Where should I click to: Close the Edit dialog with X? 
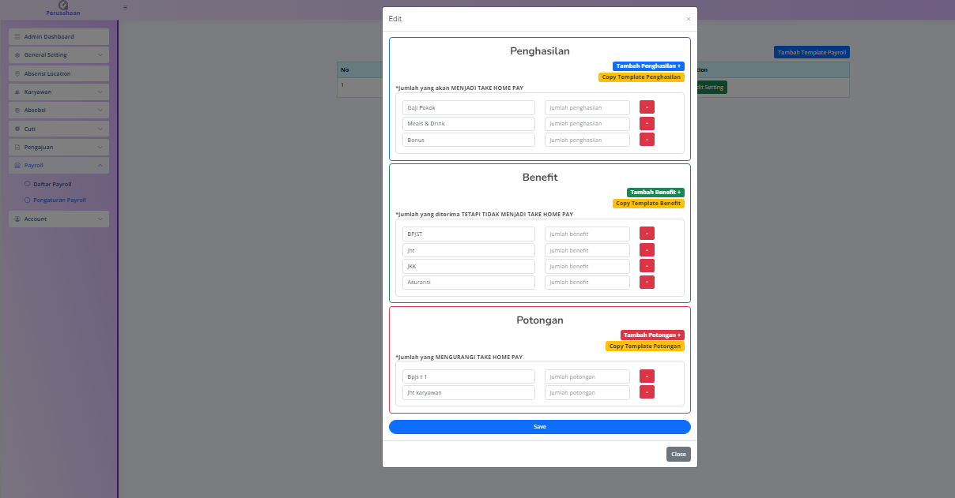688,19
